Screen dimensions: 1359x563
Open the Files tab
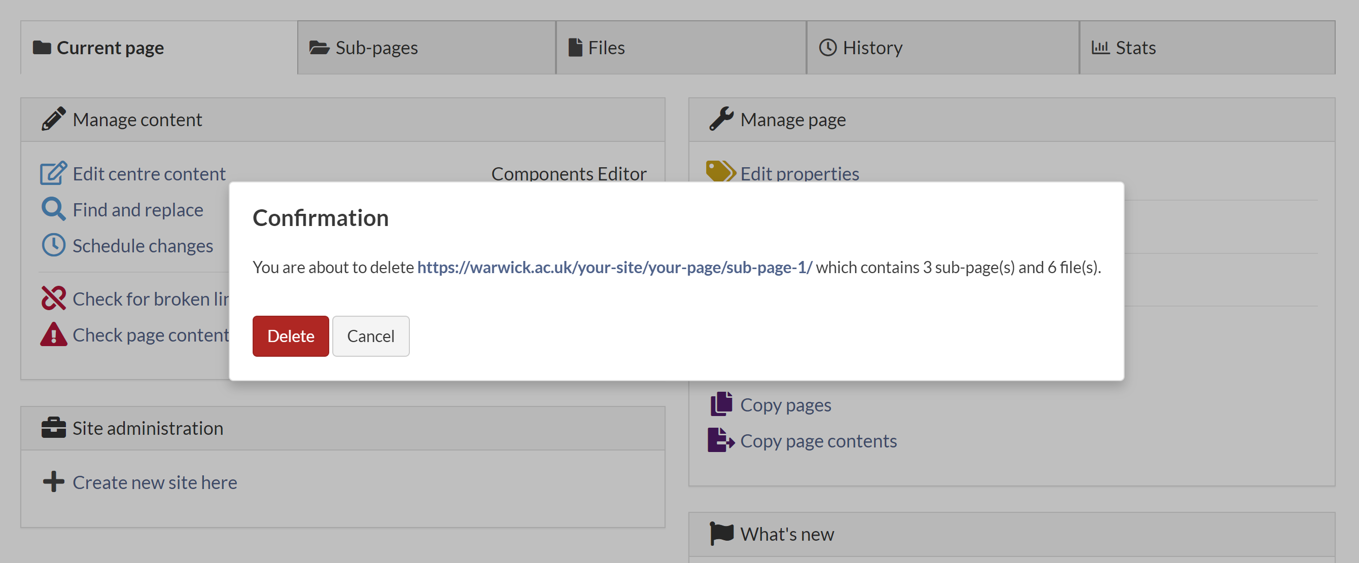pyautogui.click(x=606, y=48)
